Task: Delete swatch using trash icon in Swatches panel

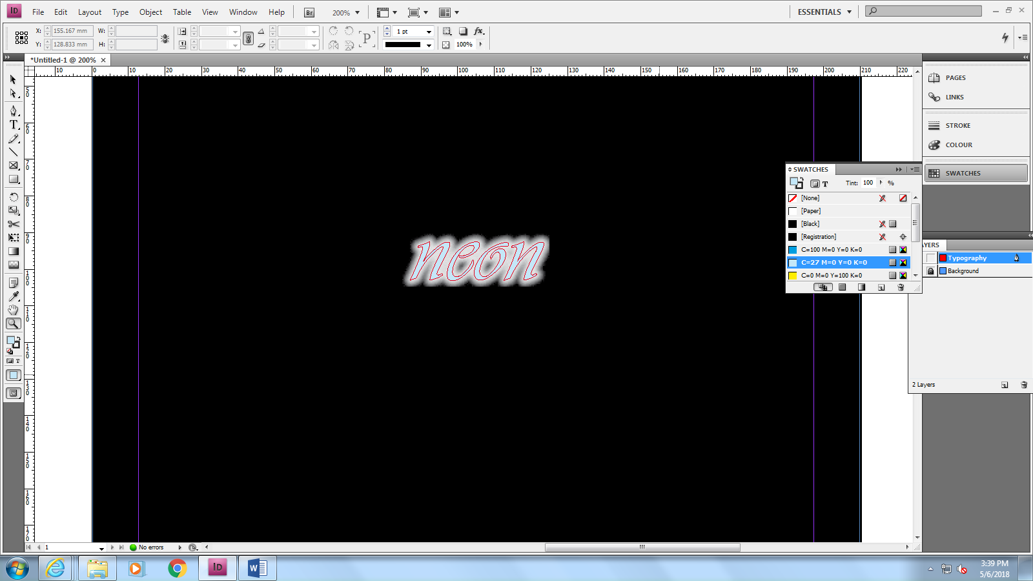Action: pos(901,287)
